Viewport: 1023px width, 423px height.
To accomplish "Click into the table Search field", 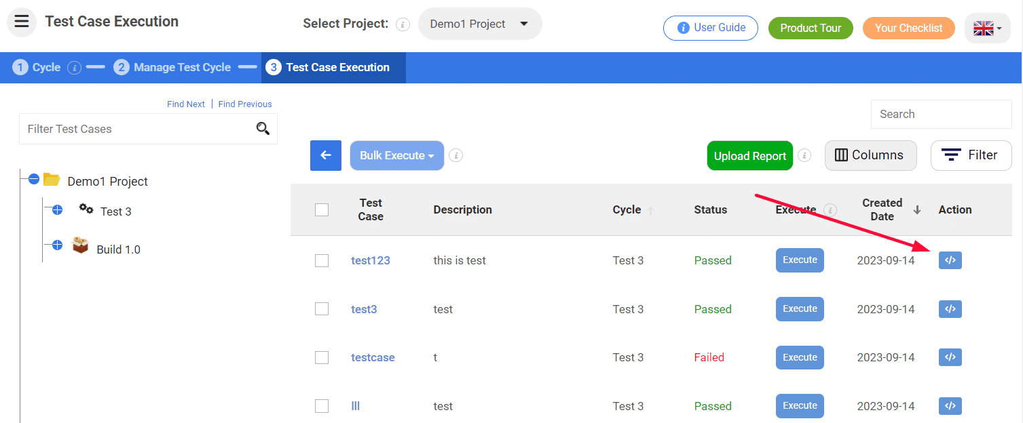I will [941, 114].
